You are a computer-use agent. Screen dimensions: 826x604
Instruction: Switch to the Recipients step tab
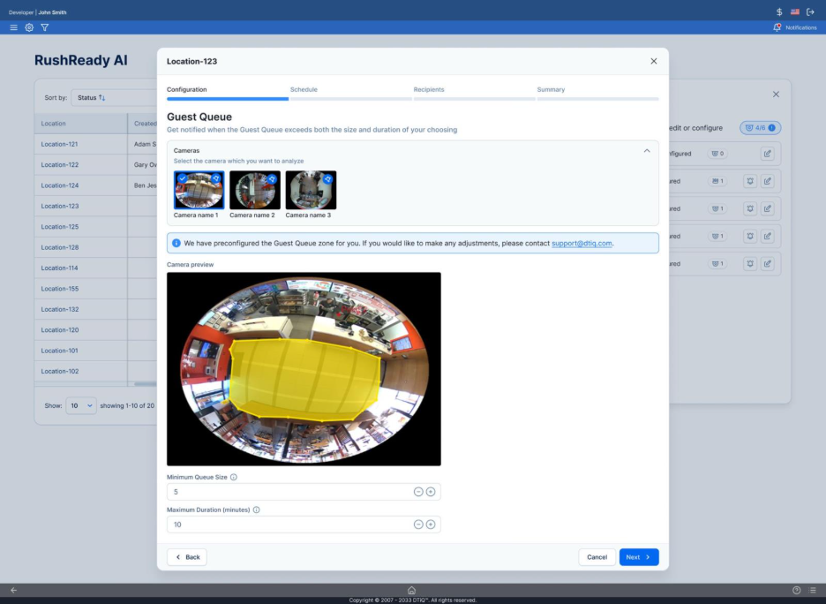(x=429, y=90)
